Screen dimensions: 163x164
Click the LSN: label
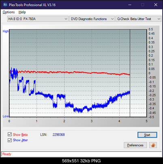click(x=44, y=135)
